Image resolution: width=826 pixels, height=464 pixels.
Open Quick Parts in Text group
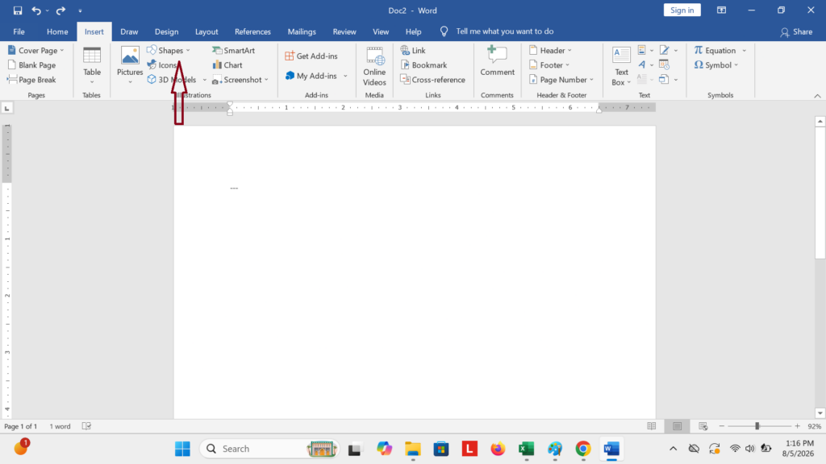[x=645, y=50]
